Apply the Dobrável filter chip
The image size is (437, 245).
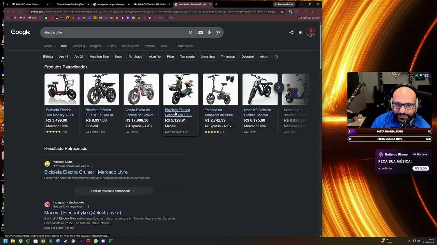248,56
